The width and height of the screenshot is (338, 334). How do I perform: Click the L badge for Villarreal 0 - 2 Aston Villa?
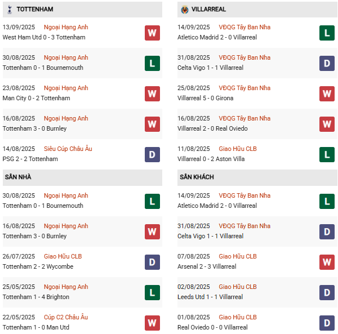[x=327, y=154]
